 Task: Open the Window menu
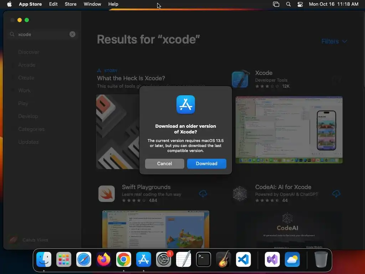click(92, 4)
